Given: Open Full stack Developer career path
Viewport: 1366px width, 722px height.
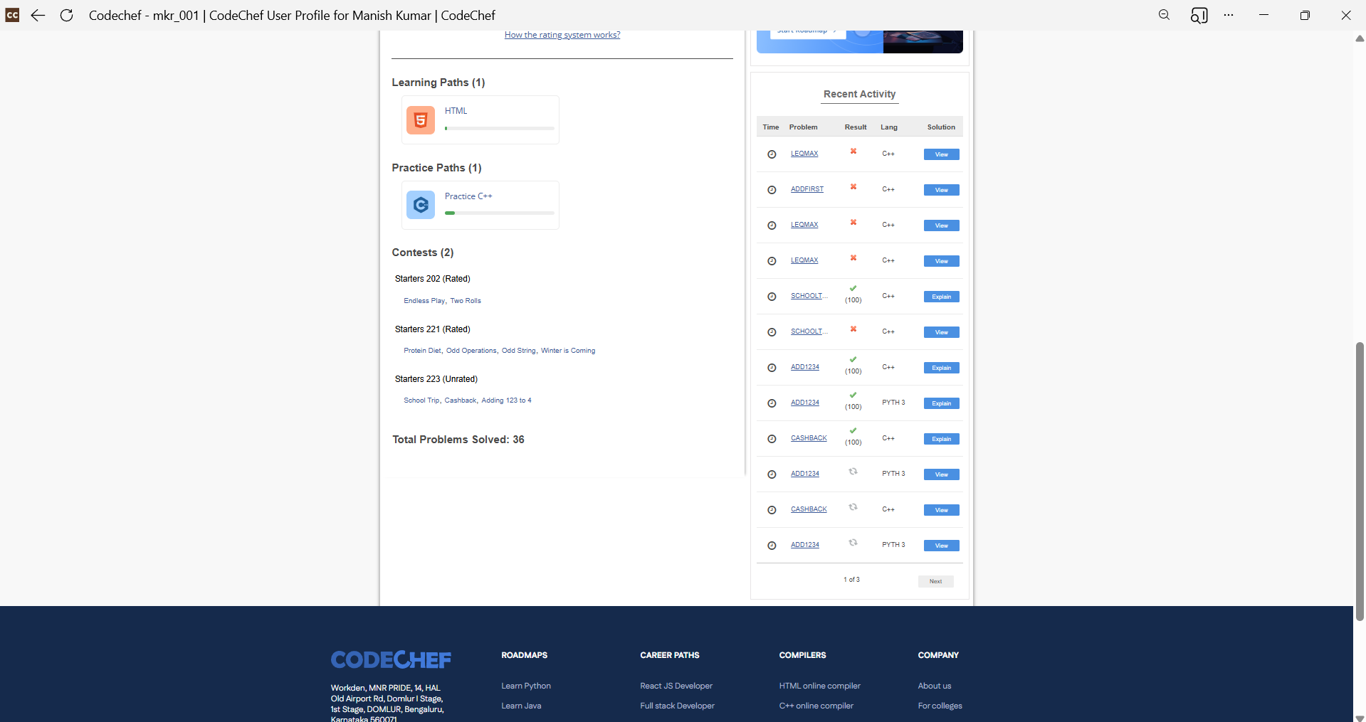Looking at the screenshot, I should pyautogui.click(x=677, y=706).
